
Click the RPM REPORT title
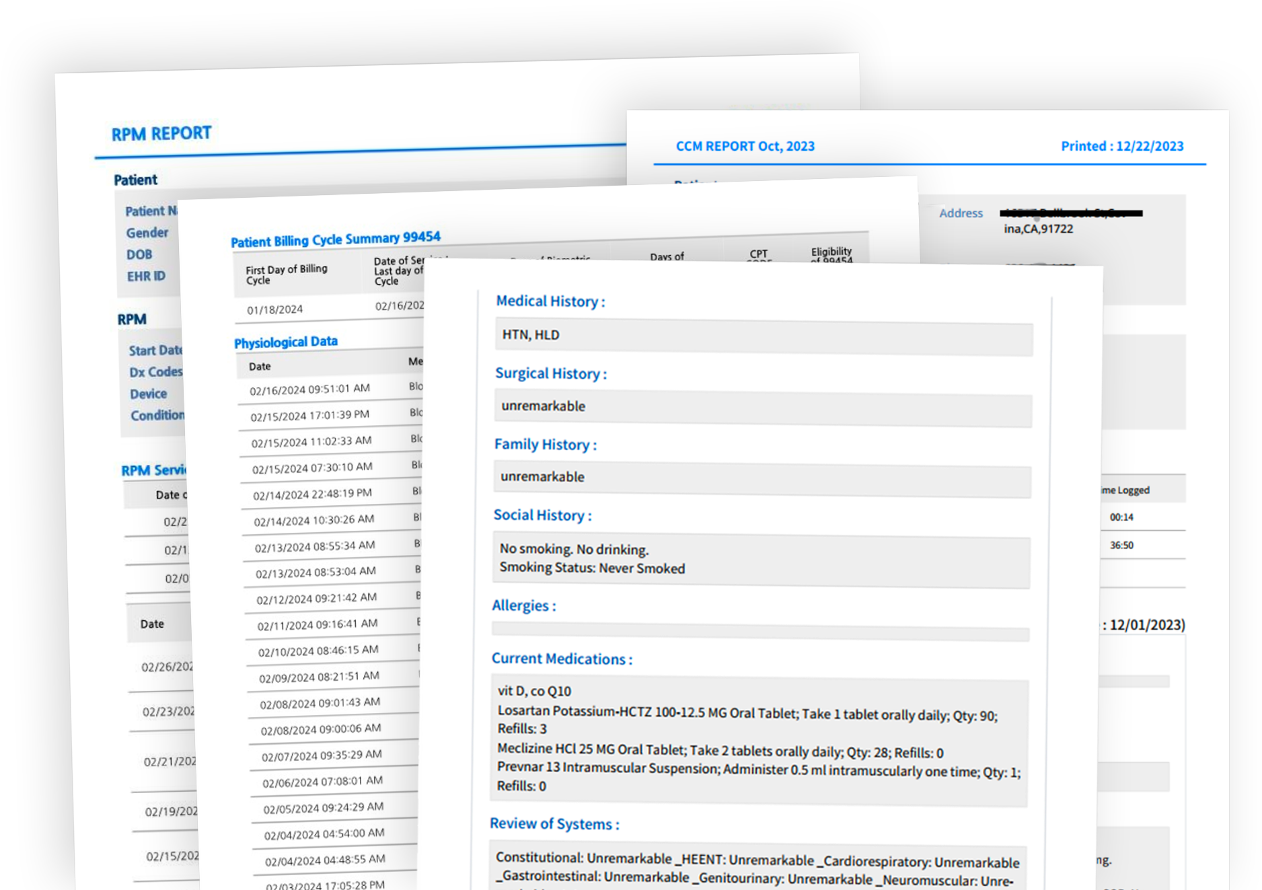tap(161, 133)
